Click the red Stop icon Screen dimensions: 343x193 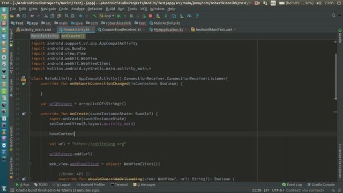pyautogui.click(x=151, y=16)
